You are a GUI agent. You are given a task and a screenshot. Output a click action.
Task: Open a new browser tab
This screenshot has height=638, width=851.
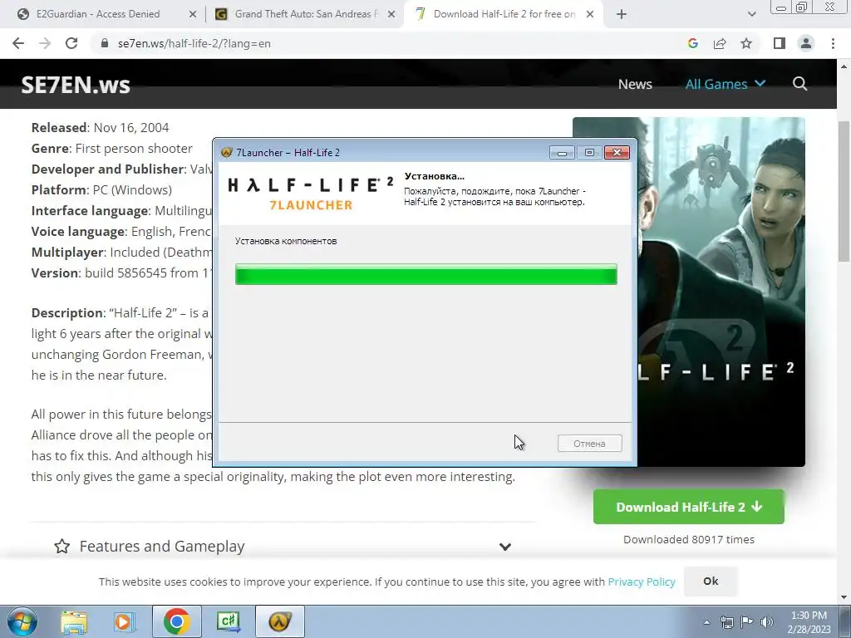pyautogui.click(x=622, y=15)
